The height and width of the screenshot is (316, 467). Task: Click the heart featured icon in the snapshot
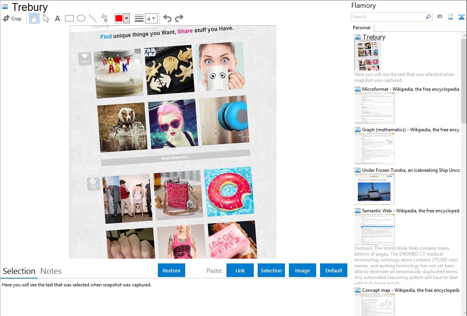85,59
